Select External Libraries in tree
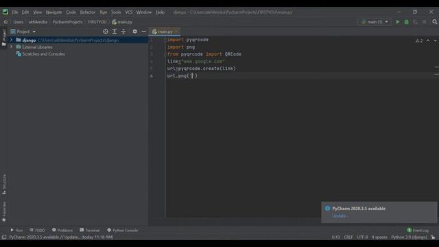Image resolution: width=439 pixels, height=247 pixels. (37, 47)
